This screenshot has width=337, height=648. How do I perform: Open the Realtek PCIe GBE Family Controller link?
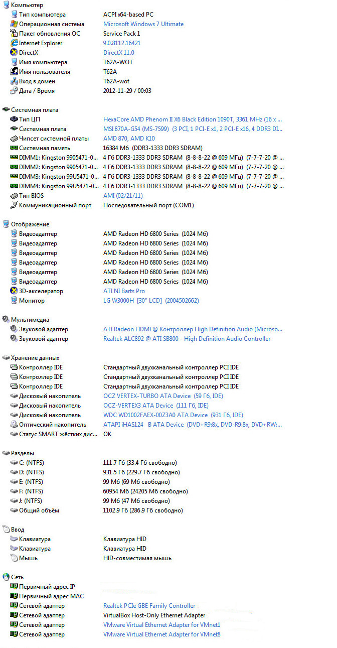click(x=149, y=606)
